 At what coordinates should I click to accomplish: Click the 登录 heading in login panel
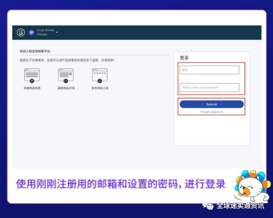coord(184,58)
